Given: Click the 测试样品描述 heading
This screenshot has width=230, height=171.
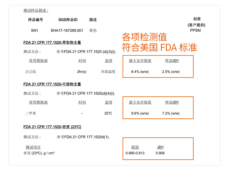Looking at the screenshot, I should click(x=36, y=10).
